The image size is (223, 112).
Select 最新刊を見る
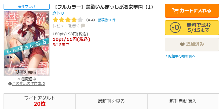(x=111, y=101)
